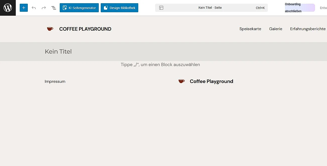Viewport: 327px width, 166px height.
Task: Click the template layout icon in command bar
Action: tap(161, 8)
